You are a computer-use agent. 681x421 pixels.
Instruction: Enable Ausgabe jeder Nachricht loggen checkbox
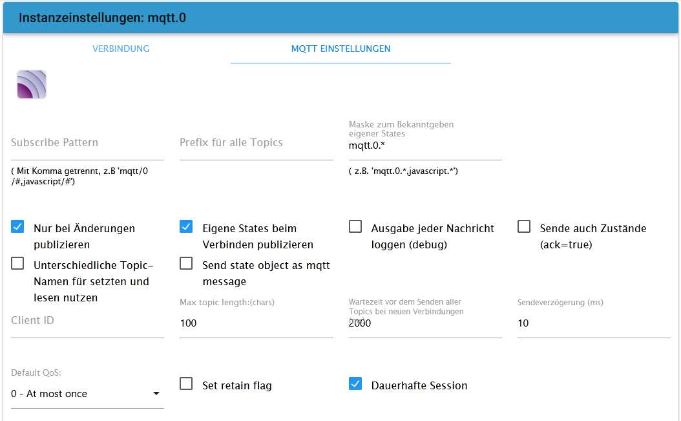click(355, 227)
